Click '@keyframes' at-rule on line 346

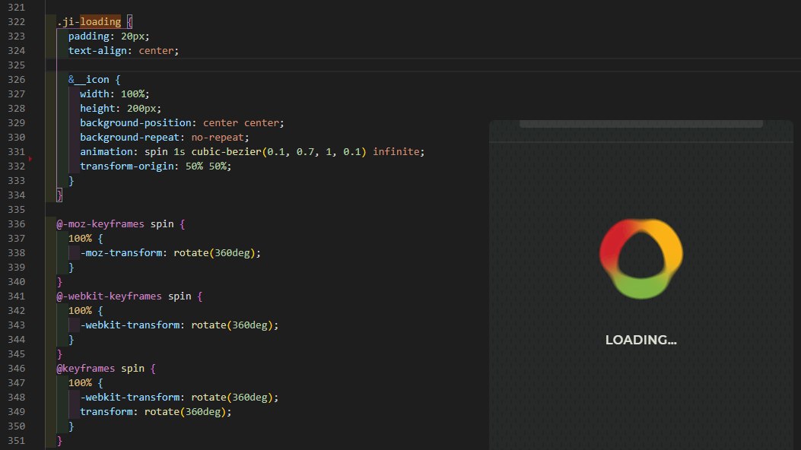pyautogui.click(x=85, y=369)
